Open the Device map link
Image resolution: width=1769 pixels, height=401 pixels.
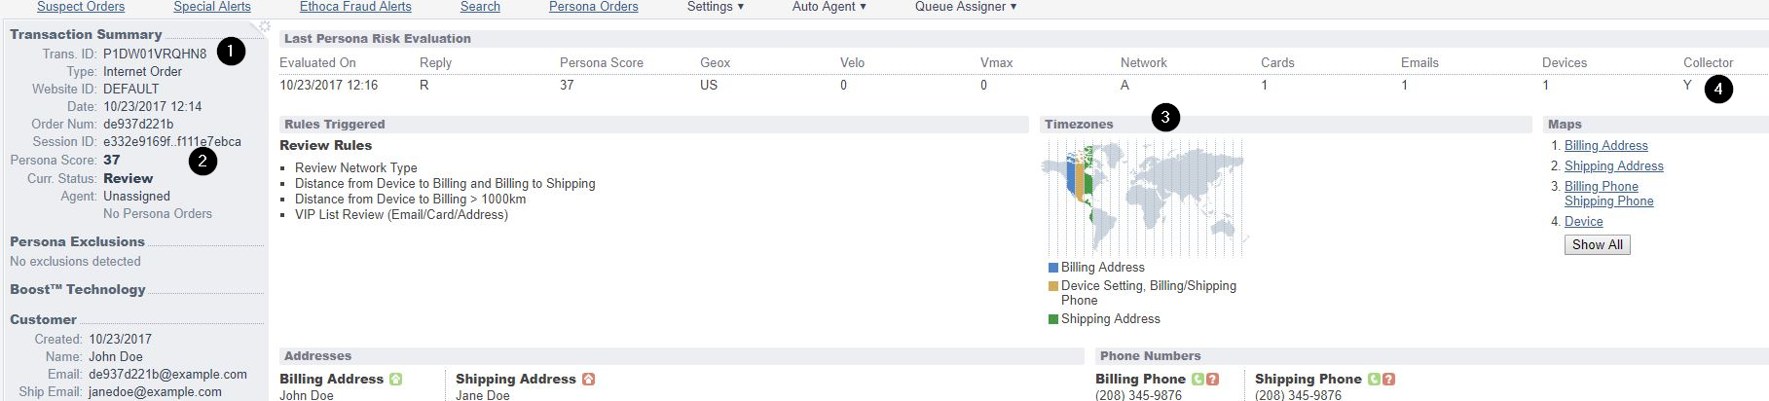click(1584, 221)
